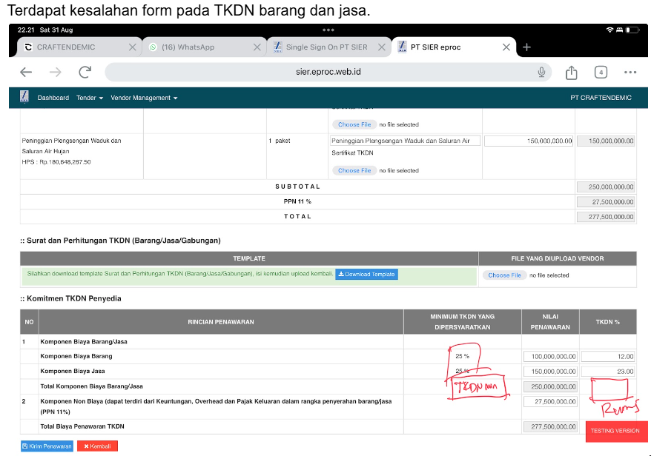Click the Download Template button
The height and width of the screenshot is (456, 654).
(x=366, y=275)
